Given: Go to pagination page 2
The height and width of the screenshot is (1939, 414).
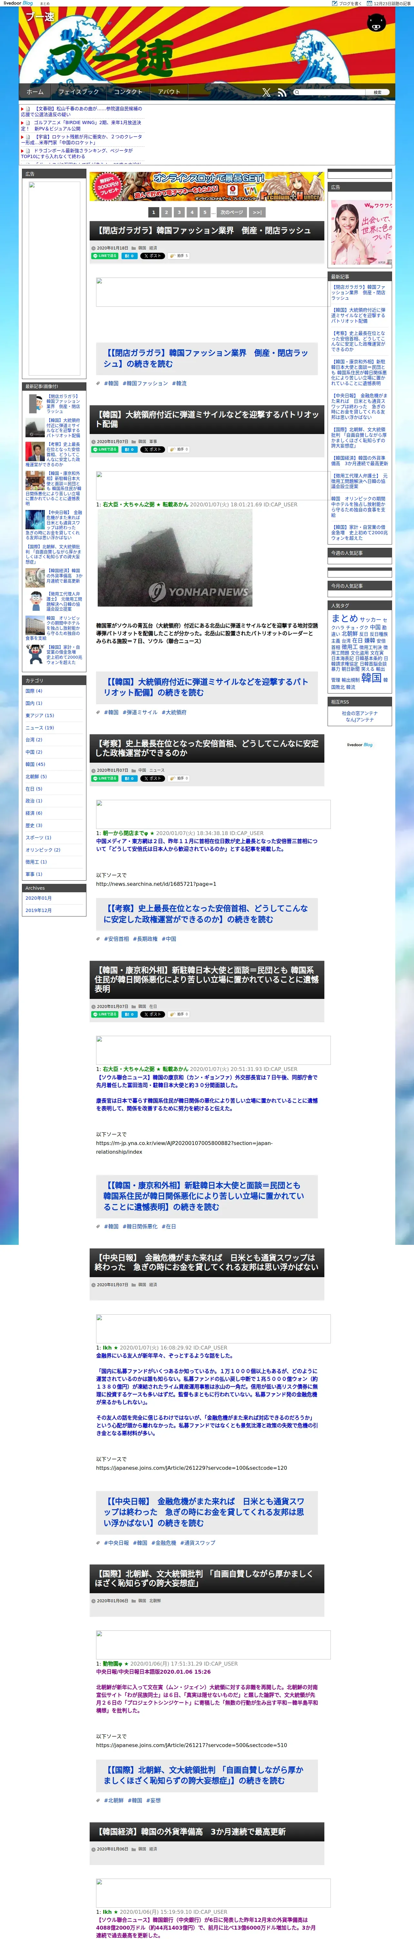Looking at the screenshot, I should point(166,213).
